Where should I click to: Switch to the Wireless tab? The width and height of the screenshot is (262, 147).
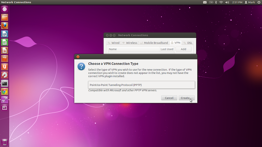tap(130, 43)
